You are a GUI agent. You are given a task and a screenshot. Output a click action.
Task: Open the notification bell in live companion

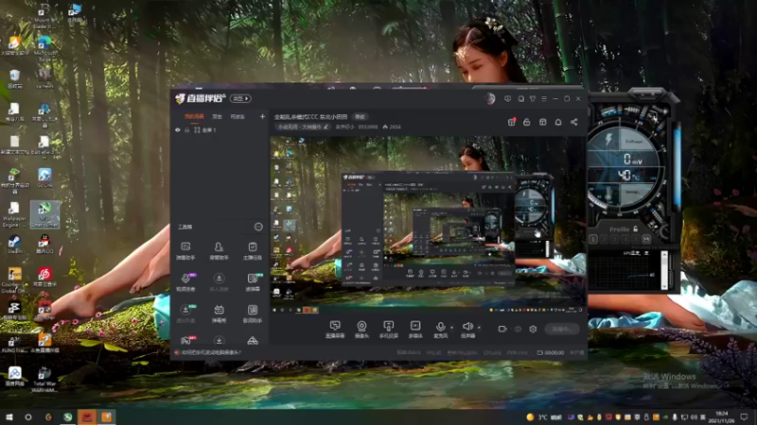(558, 122)
